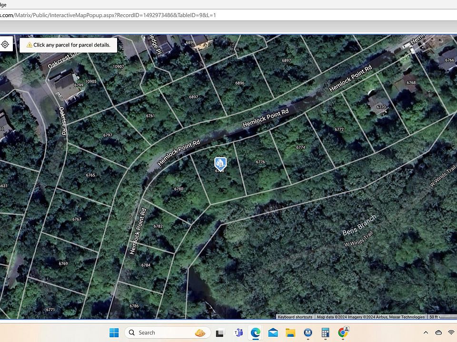The image size is (457, 342).
Task: Click the Oakrise Rd street label
Action: (x=63, y=121)
